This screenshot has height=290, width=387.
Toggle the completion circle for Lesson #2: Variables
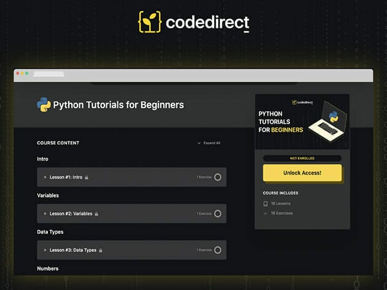[x=217, y=214]
